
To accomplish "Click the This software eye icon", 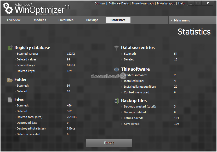I will (x=116, y=69).
